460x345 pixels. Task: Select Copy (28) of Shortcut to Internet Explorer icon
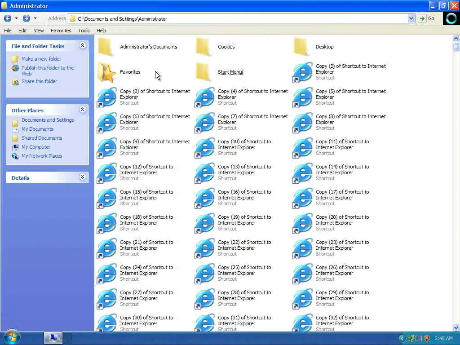click(205, 299)
